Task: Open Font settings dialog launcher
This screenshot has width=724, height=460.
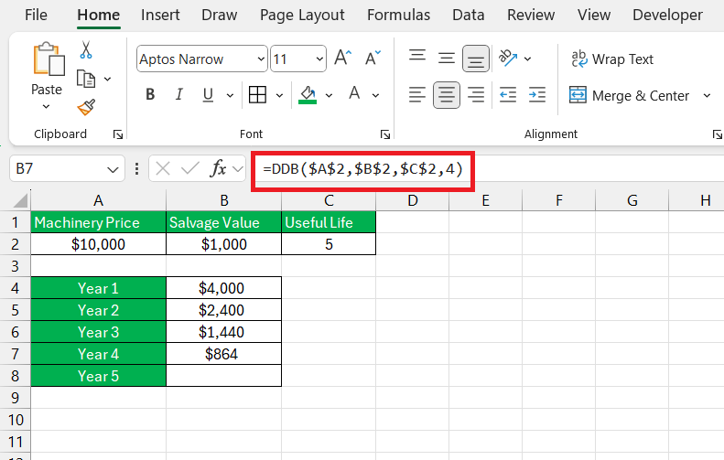Action: click(x=385, y=134)
